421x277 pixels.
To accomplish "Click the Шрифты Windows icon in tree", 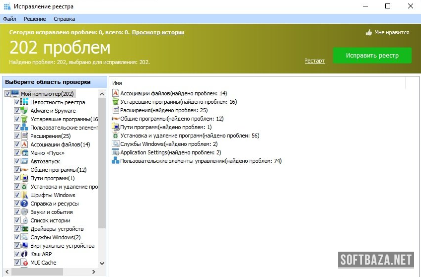I will point(25,195).
